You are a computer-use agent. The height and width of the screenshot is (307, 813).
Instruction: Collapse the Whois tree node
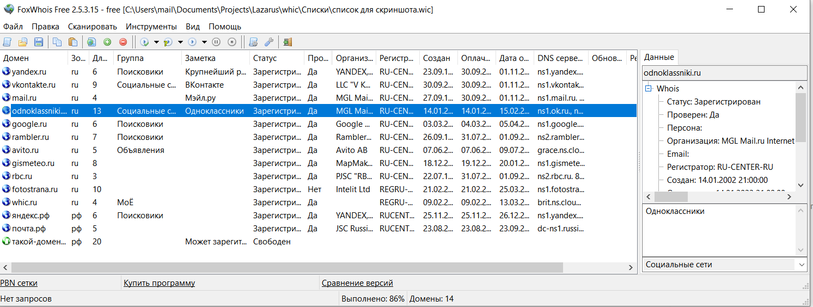[x=649, y=88]
